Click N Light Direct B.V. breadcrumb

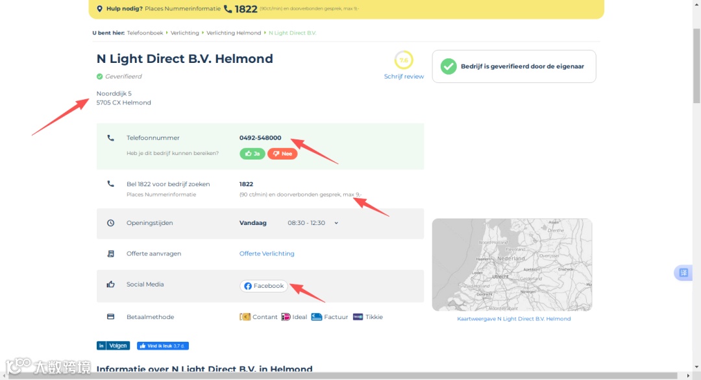292,33
